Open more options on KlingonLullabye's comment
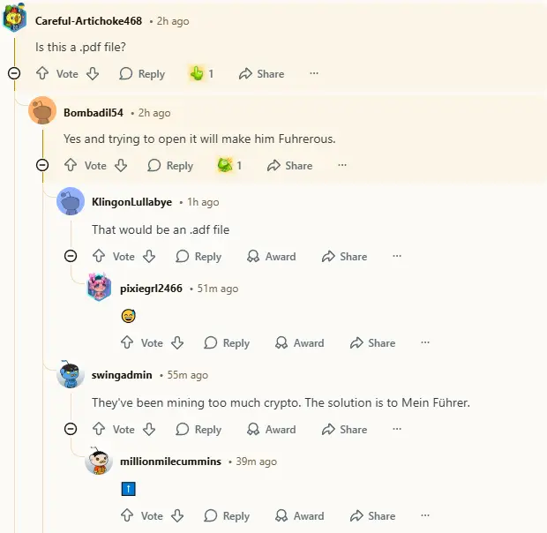Screen dimensions: 547x533 tap(397, 257)
